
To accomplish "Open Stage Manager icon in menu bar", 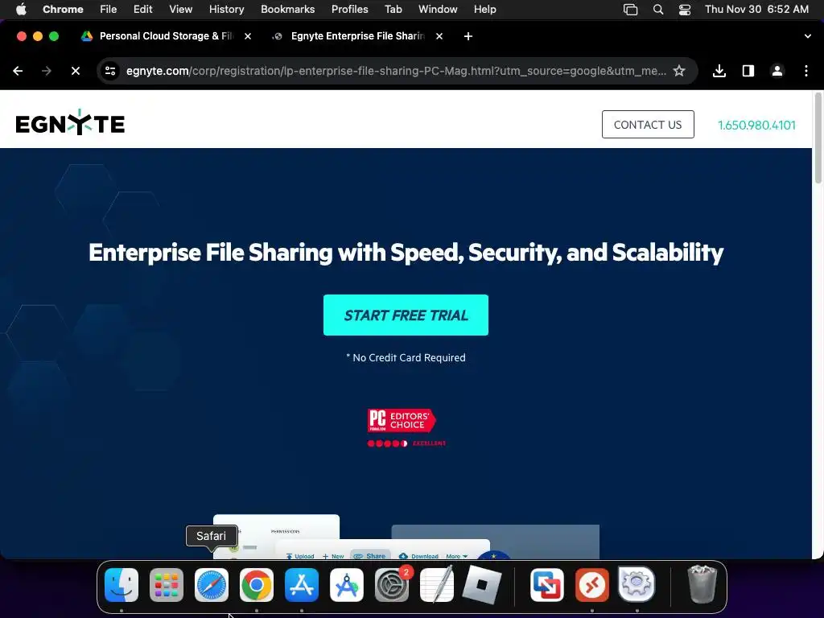I will (630, 10).
